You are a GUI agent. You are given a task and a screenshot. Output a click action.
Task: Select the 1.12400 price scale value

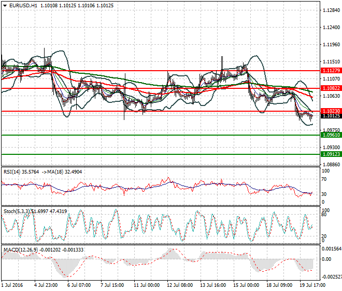tap(331, 28)
